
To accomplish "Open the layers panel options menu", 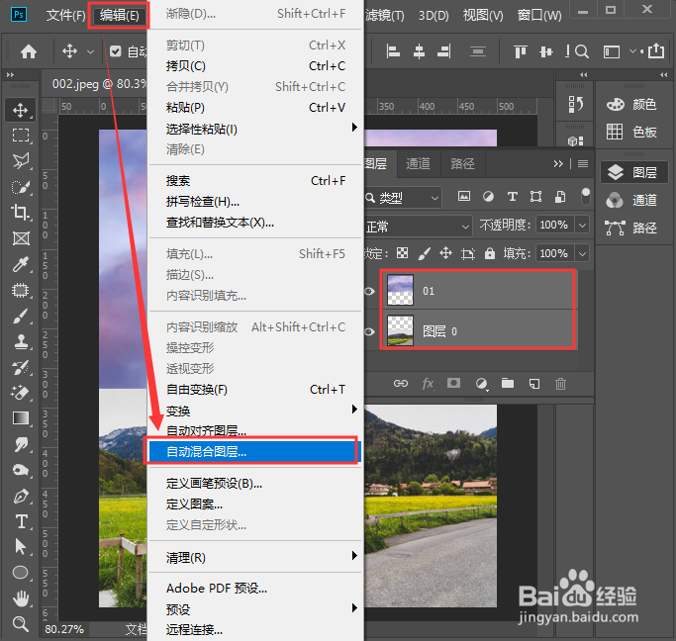I will pyautogui.click(x=583, y=163).
